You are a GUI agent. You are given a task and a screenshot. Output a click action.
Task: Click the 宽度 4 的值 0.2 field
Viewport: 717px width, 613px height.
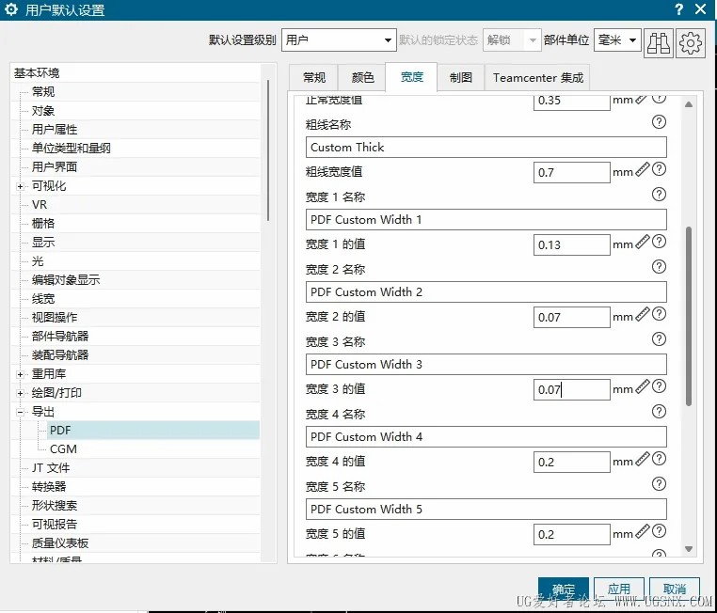coord(571,462)
